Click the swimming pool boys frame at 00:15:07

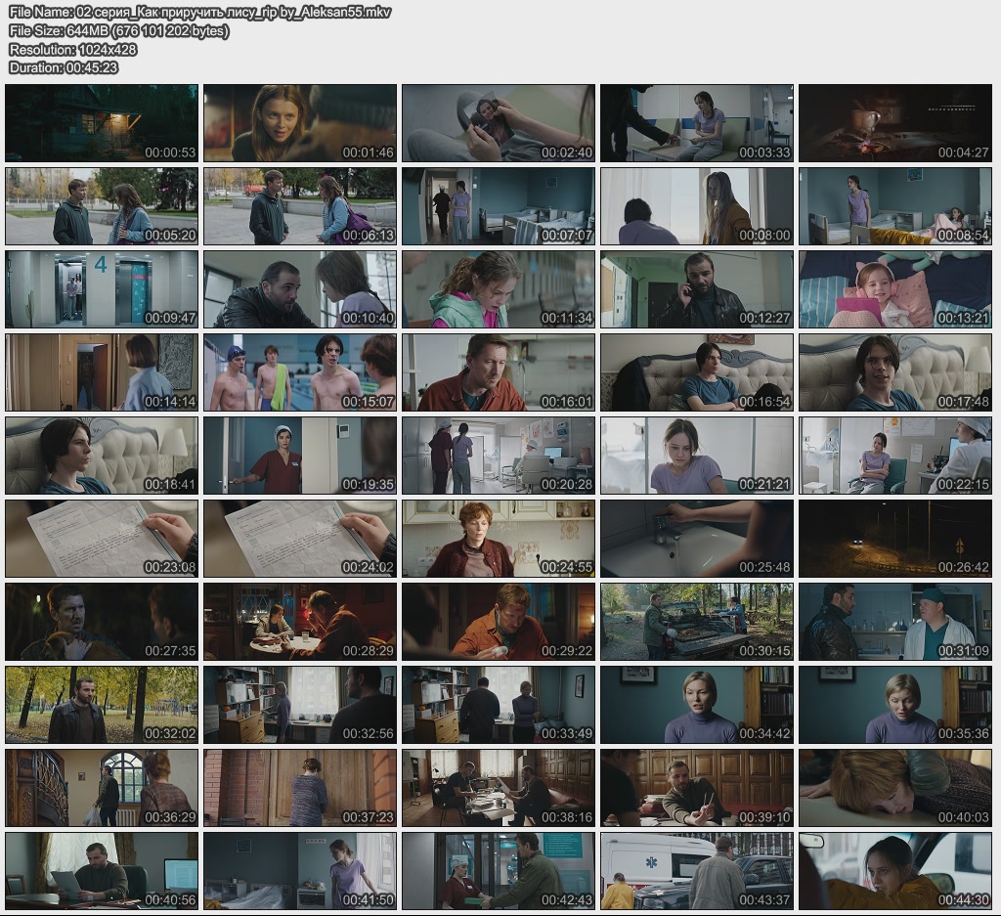[x=300, y=372]
